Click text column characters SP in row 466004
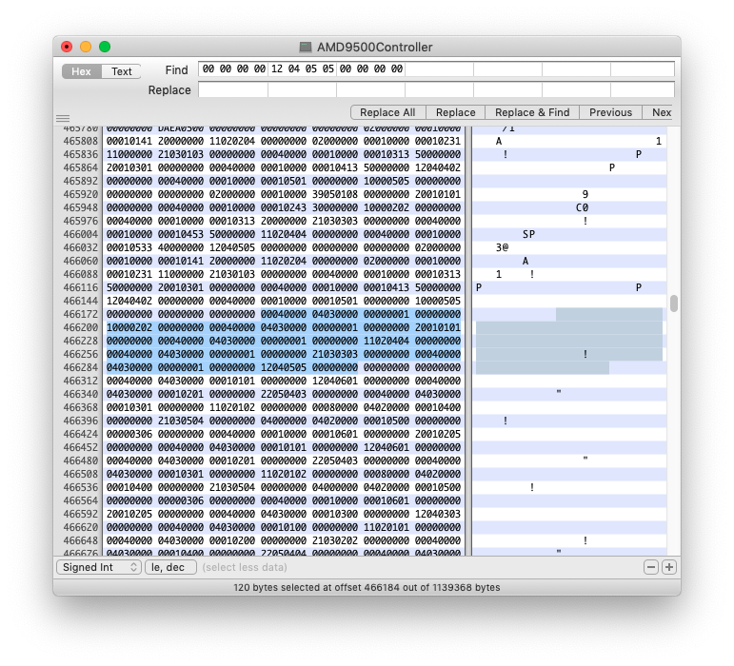 click(x=528, y=234)
